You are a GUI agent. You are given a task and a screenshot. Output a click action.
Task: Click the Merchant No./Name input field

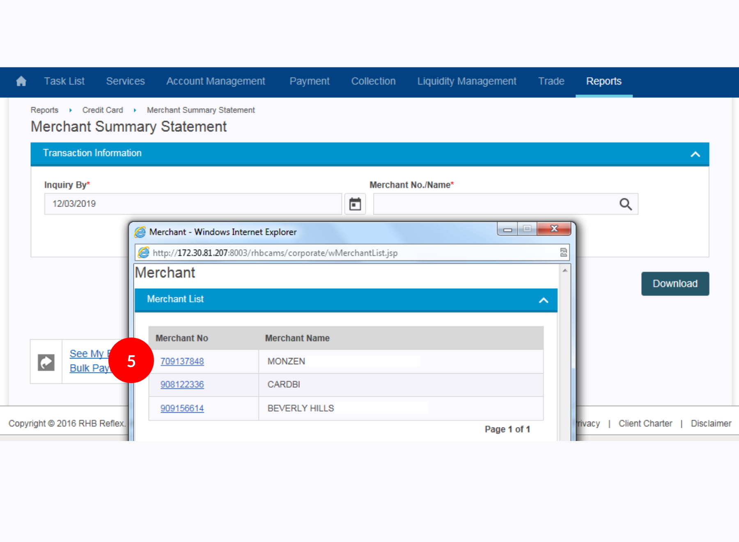tap(493, 204)
